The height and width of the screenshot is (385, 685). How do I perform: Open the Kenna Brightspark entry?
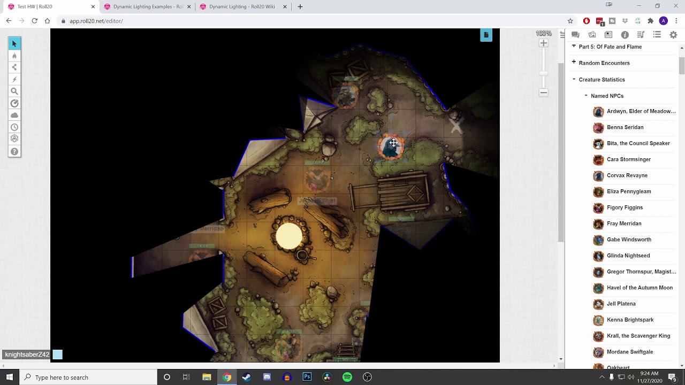(x=630, y=320)
